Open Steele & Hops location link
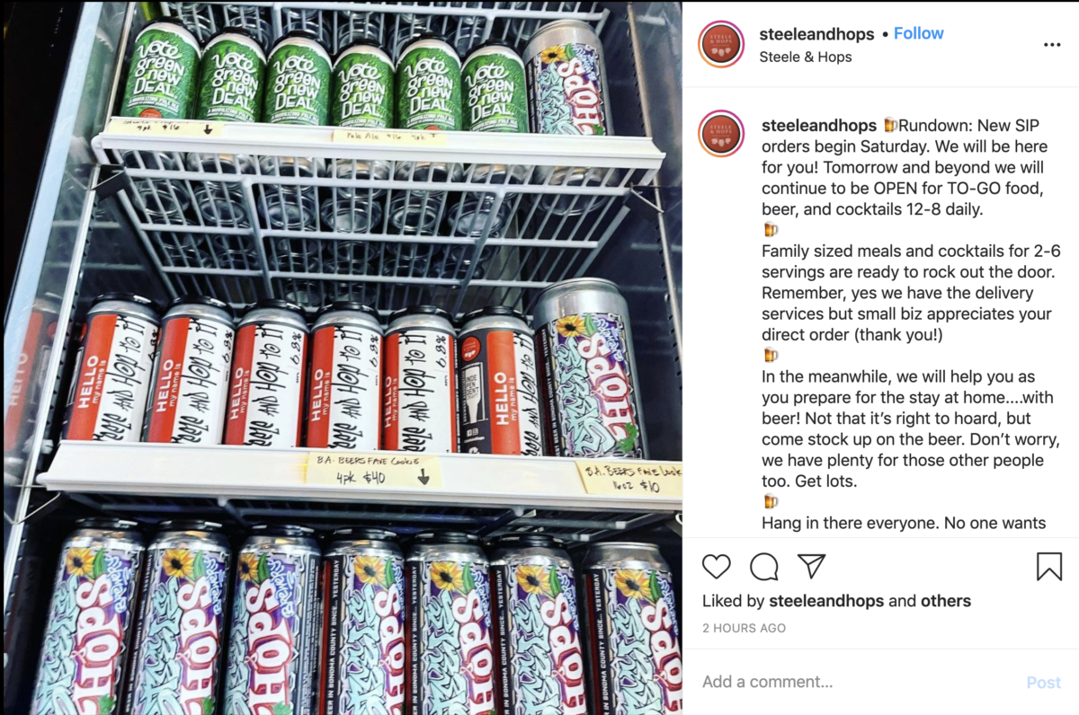The width and height of the screenshot is (1079, 715). (806, 57)
